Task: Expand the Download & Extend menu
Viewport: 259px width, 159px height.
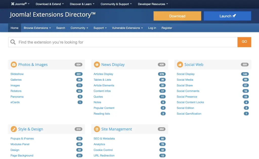Action: pyautogui.click(x=50, y=4)
